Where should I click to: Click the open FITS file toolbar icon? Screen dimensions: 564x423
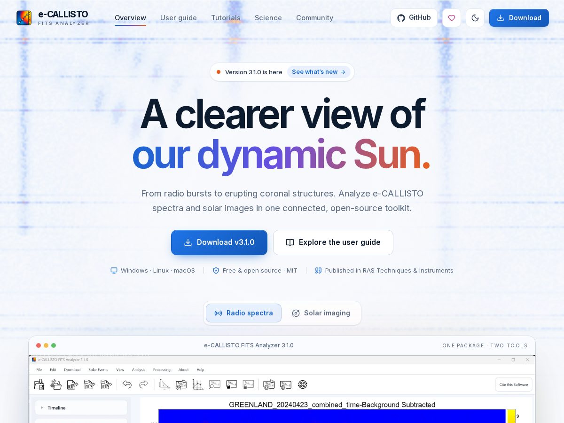(39, 384)
